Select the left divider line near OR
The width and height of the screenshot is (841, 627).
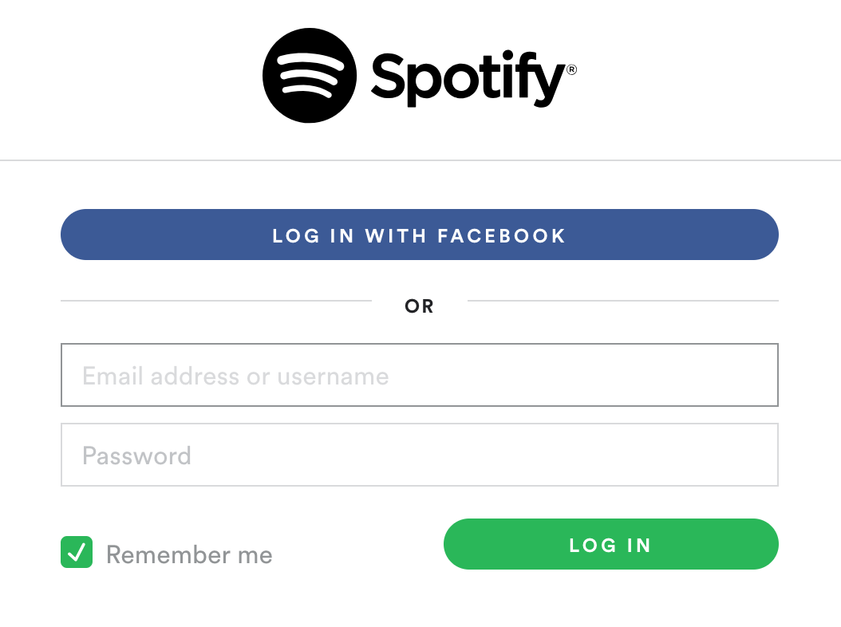pyautogui.click(x=215, y=301)
